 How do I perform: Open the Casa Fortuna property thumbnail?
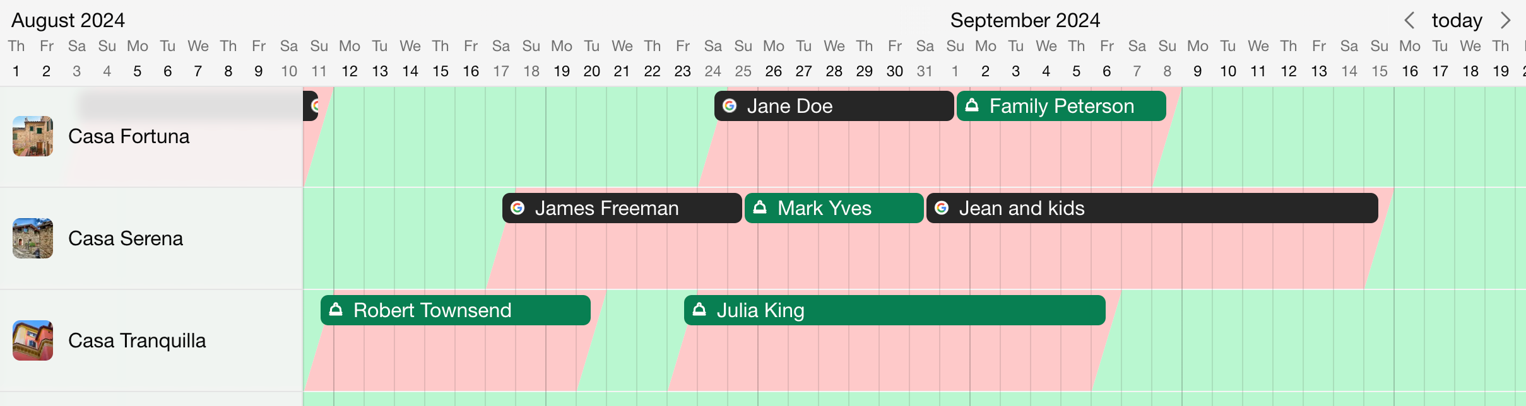pos(33,136)
